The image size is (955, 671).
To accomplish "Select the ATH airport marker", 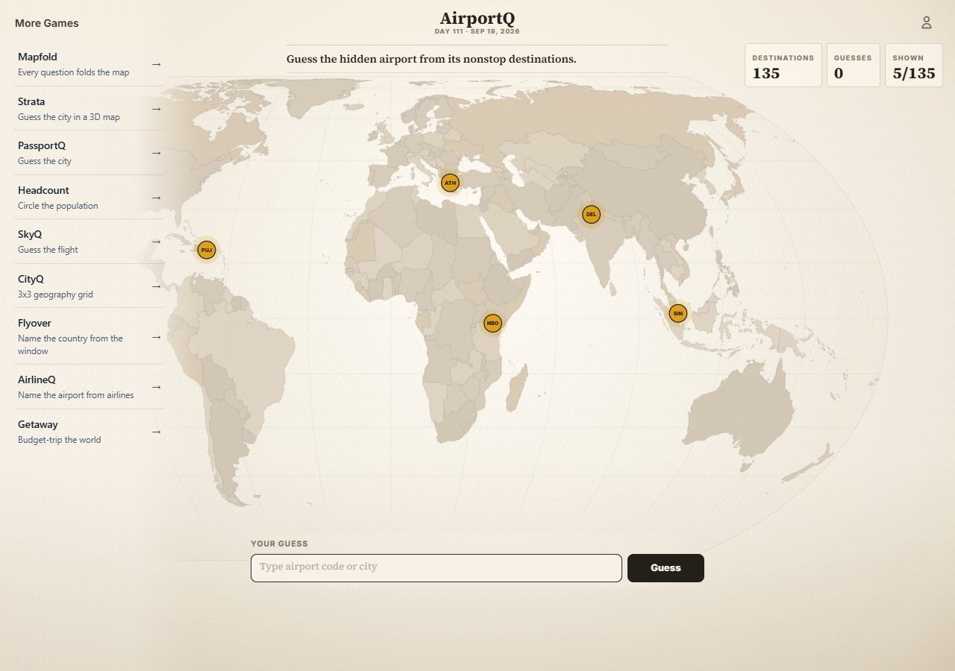I will pyautogui.click(x=450, y=183).
